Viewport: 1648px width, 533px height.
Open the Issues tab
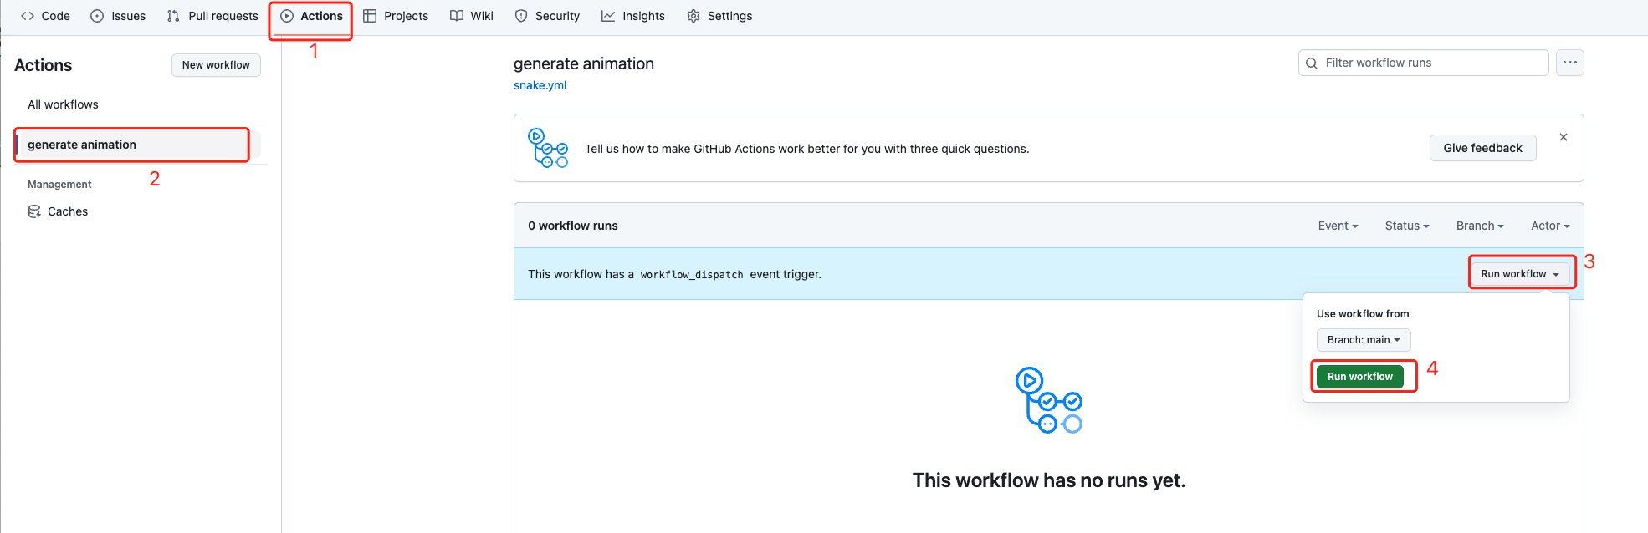(118, 16)
